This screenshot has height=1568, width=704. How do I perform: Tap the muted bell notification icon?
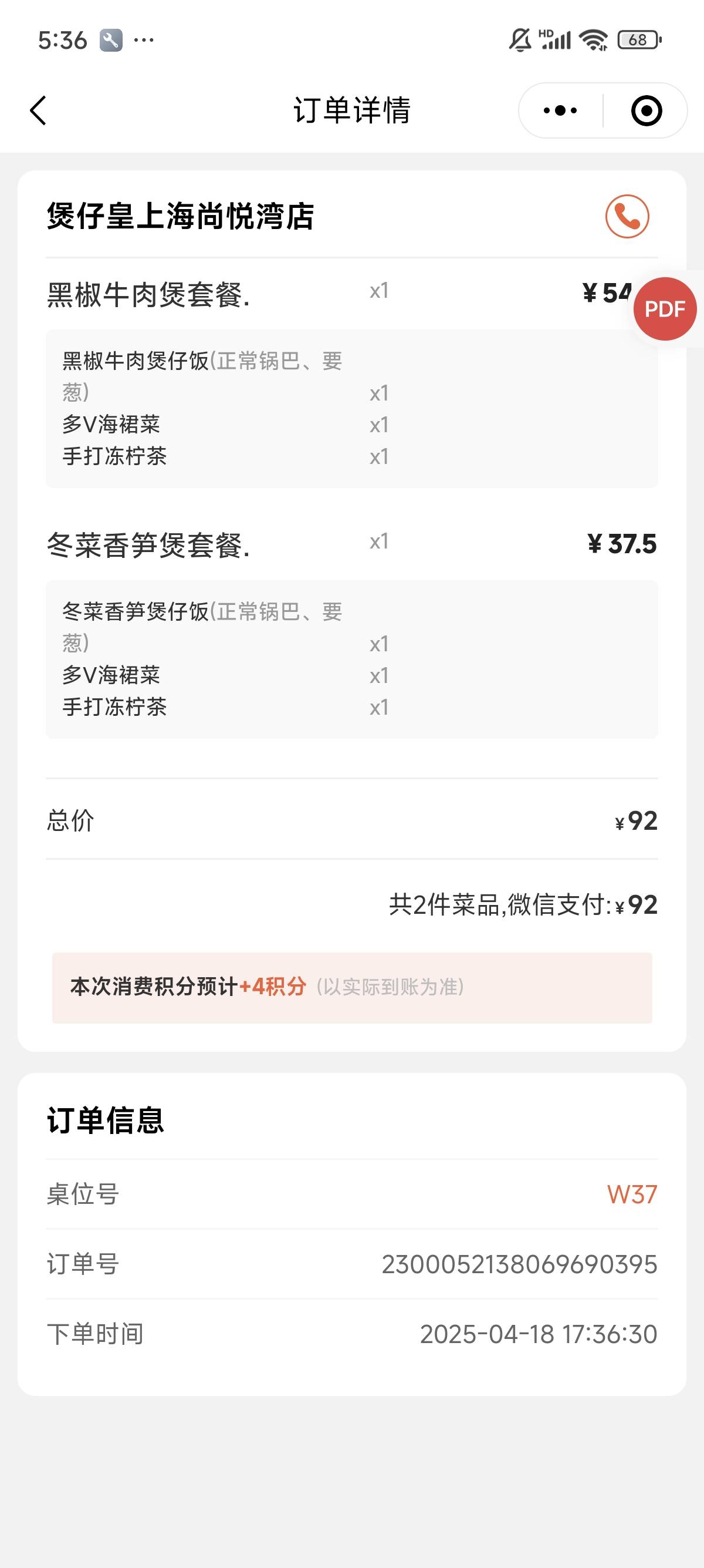coord(520,40)
